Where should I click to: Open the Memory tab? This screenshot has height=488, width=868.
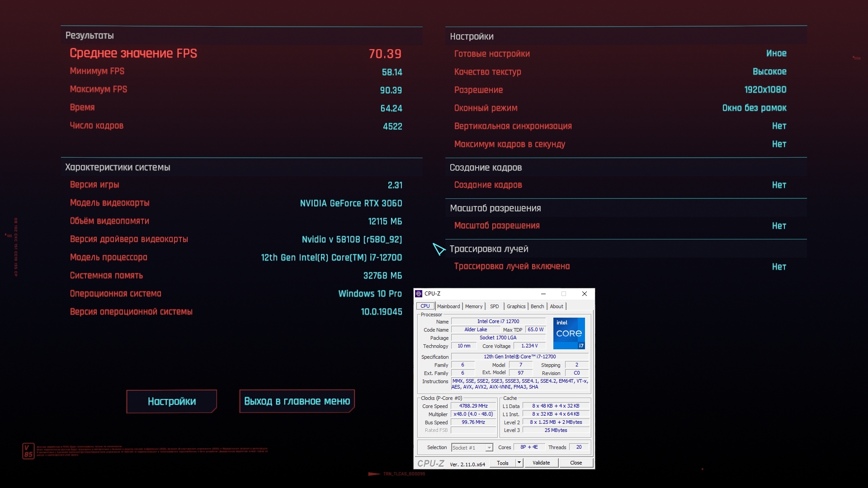473,306
